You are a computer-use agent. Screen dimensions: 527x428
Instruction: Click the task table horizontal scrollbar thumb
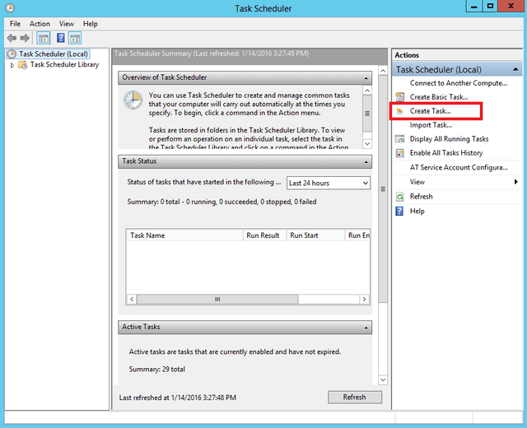pos(217,299)
